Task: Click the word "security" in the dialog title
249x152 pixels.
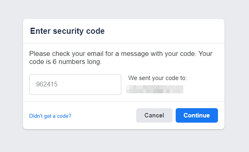Action: pos(68,31)
